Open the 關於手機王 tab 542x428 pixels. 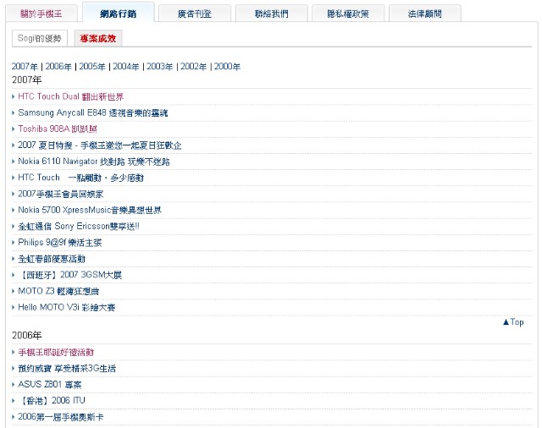41,14
